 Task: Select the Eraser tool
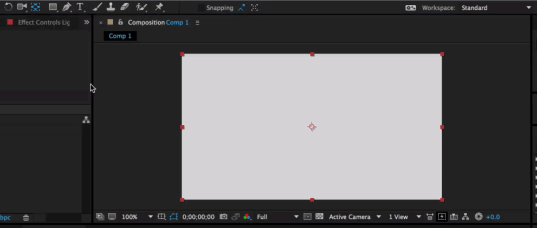124,7
